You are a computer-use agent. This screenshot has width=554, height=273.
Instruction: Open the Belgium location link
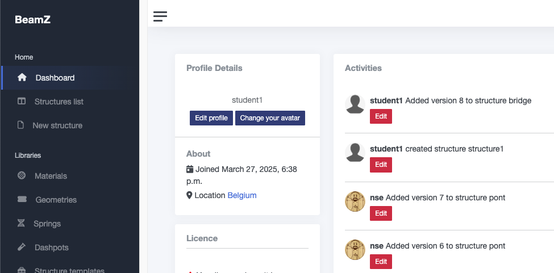point(242,195)
